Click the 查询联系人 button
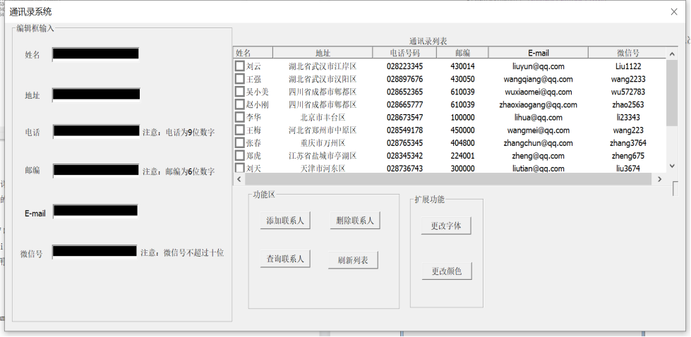This screenshot has width=691, height=337. [285, 259]
